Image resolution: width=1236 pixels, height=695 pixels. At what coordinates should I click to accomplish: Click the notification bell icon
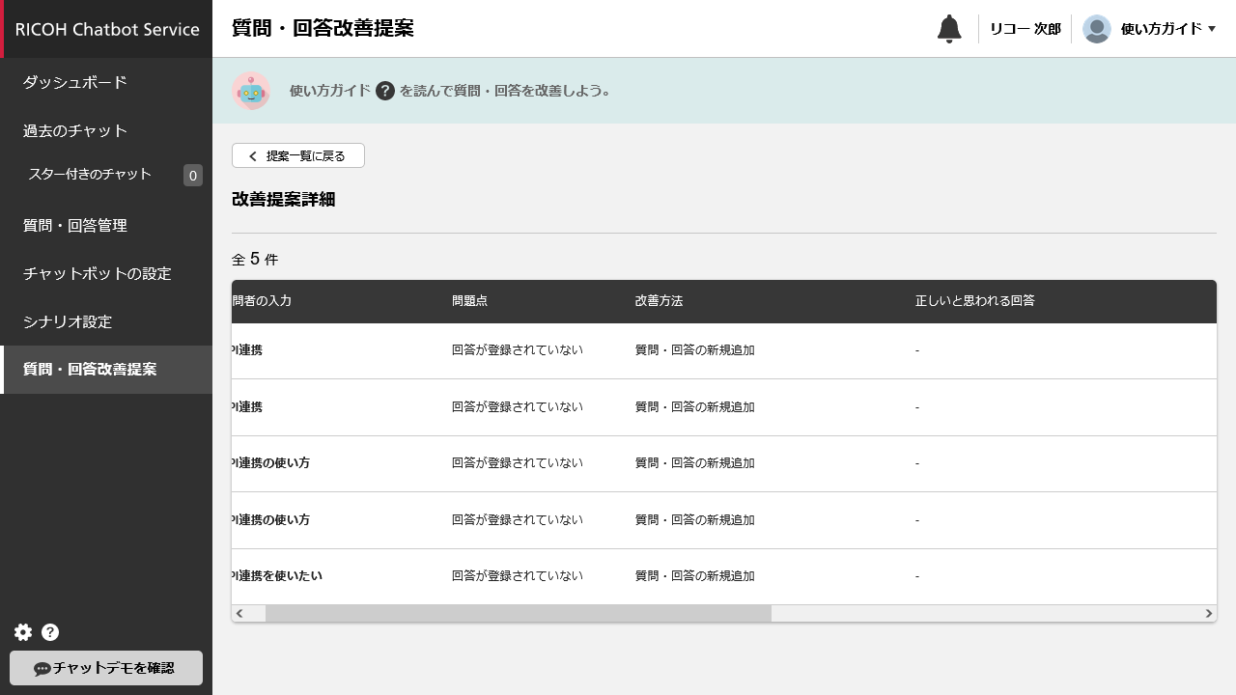click(949, 29)
